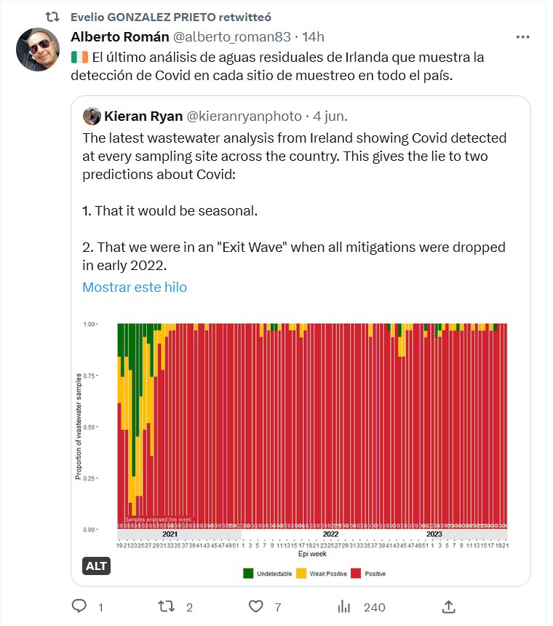Screen dimensions: 553x626
Task: Click Kieran Ryan's small avatar
Action: [x=92, y=116]
